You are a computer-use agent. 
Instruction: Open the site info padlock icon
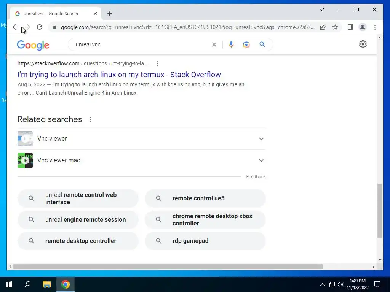55,27
